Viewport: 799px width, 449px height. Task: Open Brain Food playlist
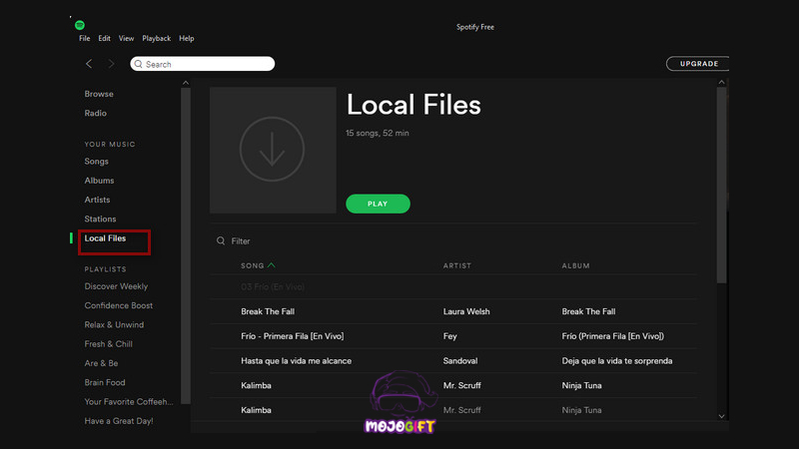point(105,382)
